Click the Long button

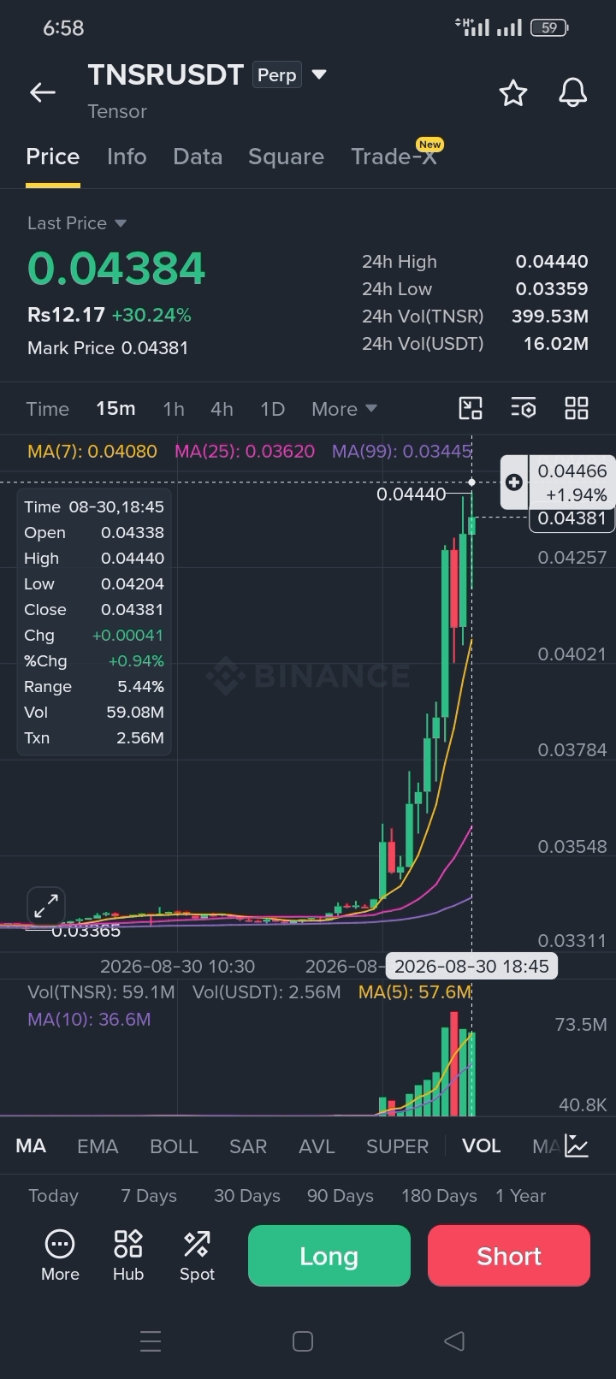point(329,1256)
